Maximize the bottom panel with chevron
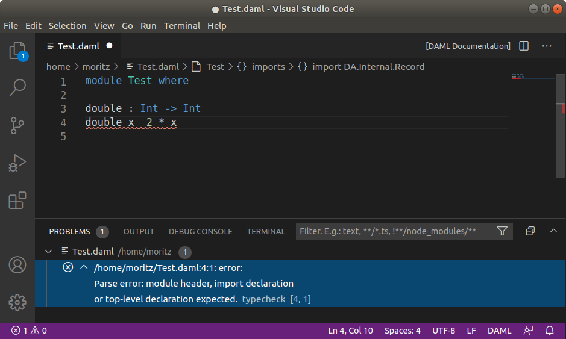Image resolution: width=566 pixels, height=339 pixels. click(553, 231)
